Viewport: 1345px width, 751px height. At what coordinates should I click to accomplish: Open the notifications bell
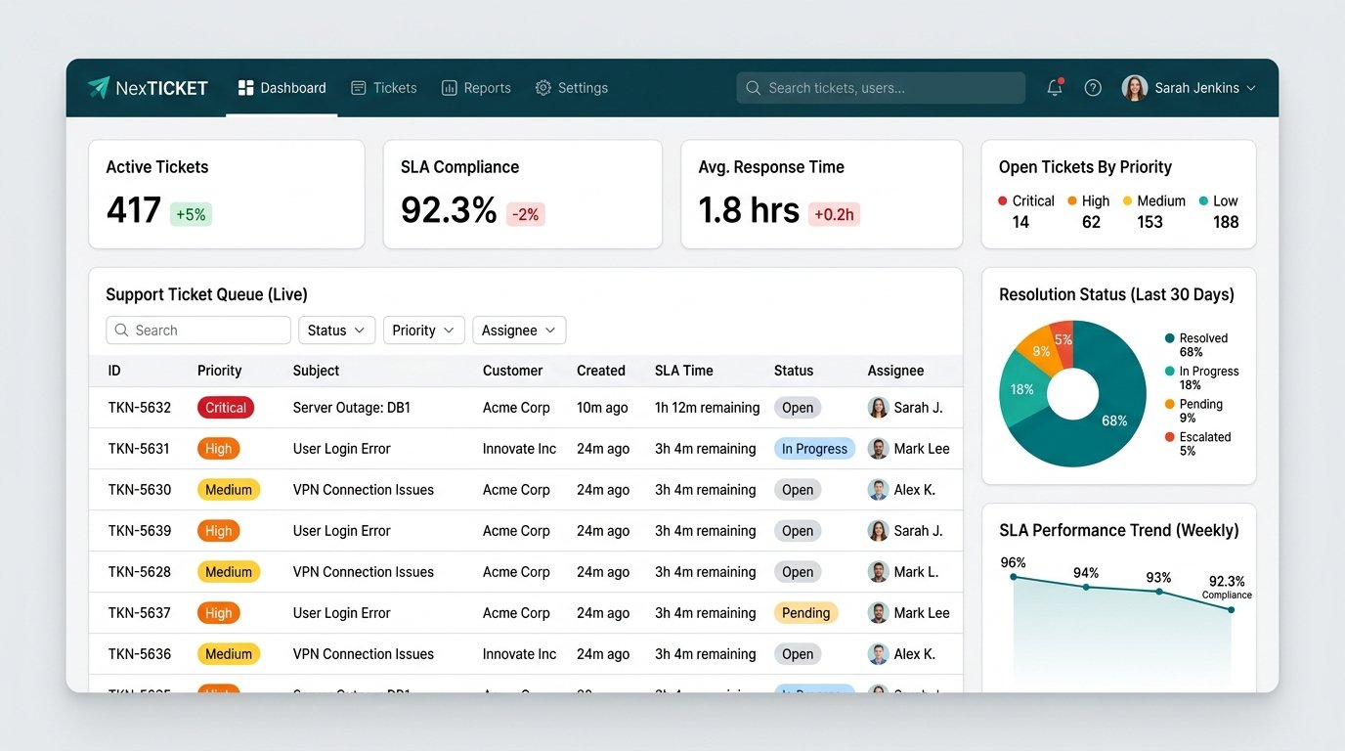pos(1055,88)
